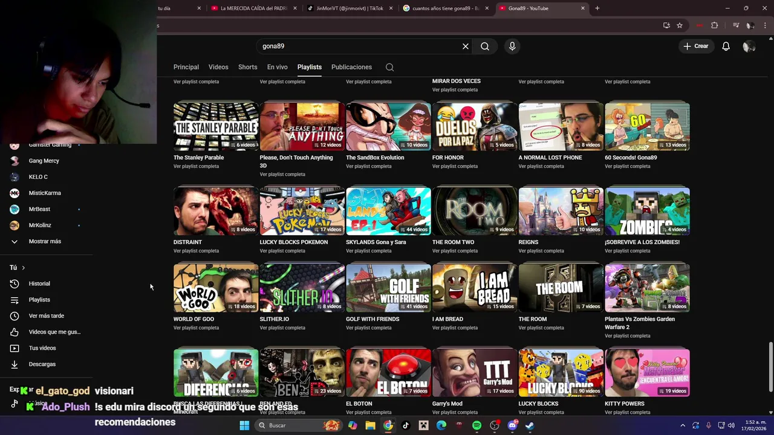Image resolution: width=774 pixels, height=435 pixels.
Task: Switch to JinMoriVT TikTok browser tab
Action: (350, 8)
